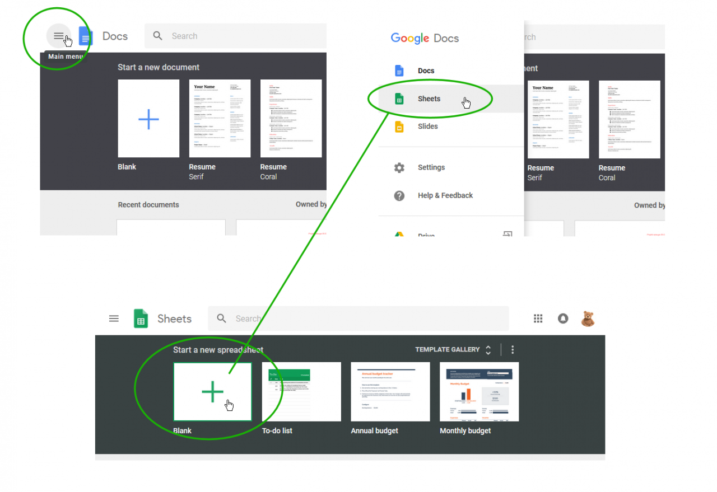The height and width of the screenshot is (492, 717).
Task: Click the Docs search magnifier icon
Action: (158, 36)
